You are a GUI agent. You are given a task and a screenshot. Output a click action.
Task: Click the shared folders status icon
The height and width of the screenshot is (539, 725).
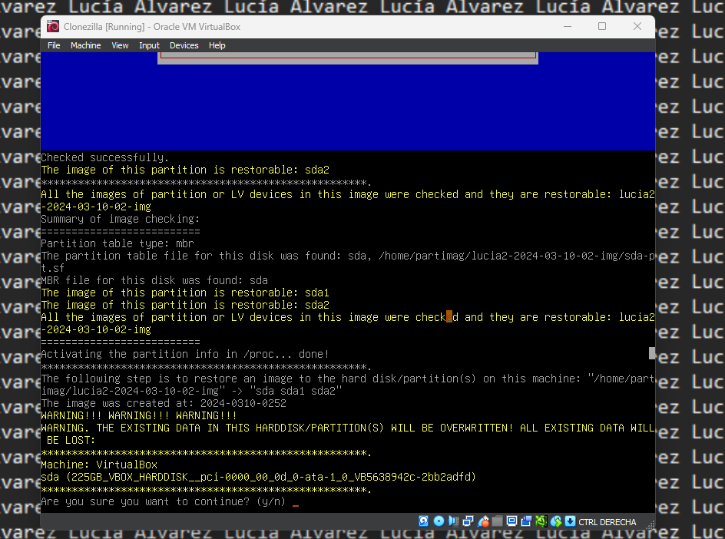point(496,521)
